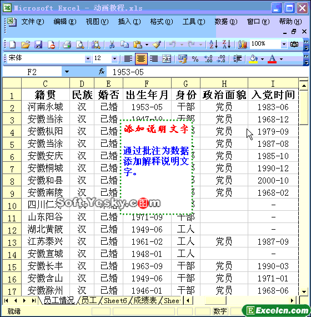Save the workbook using the floppy icon
This screenshot has width=311, height=317.
(38, 44)
